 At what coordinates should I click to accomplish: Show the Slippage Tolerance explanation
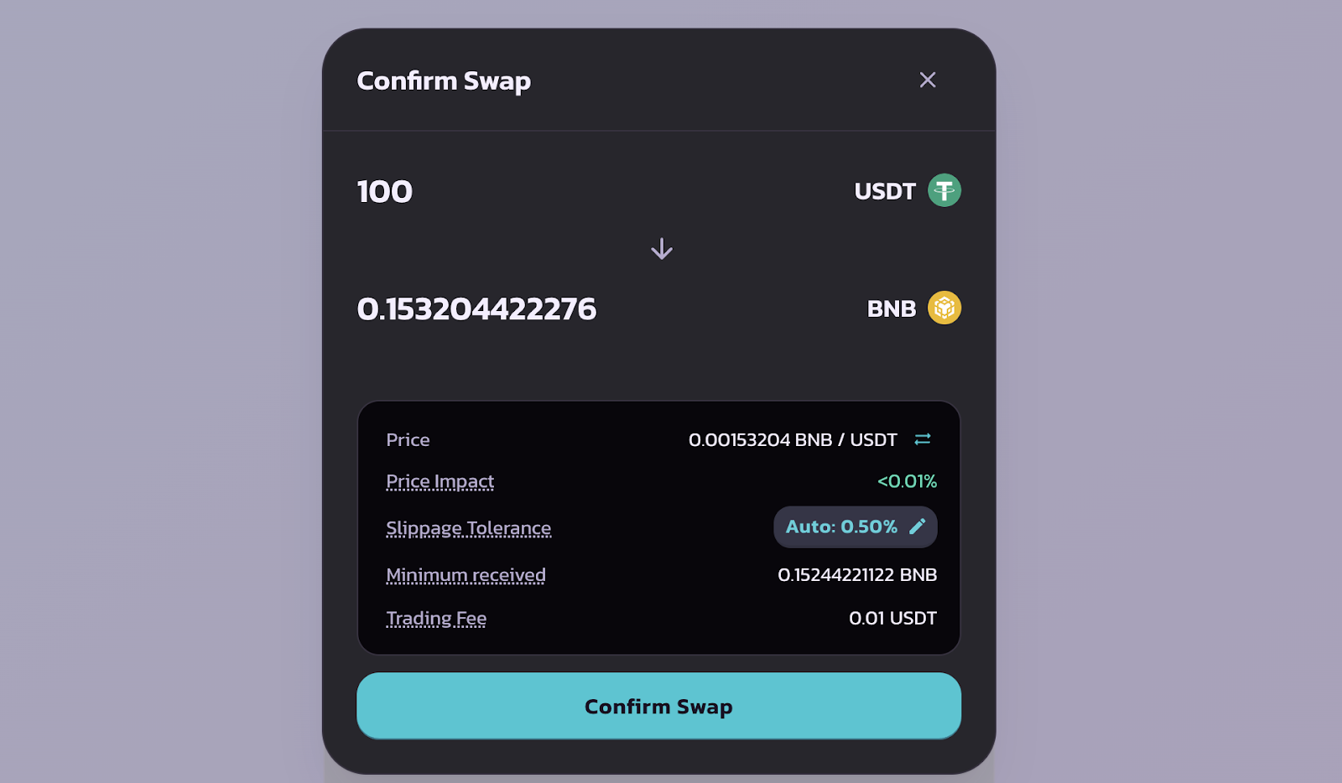coord(468,528)
